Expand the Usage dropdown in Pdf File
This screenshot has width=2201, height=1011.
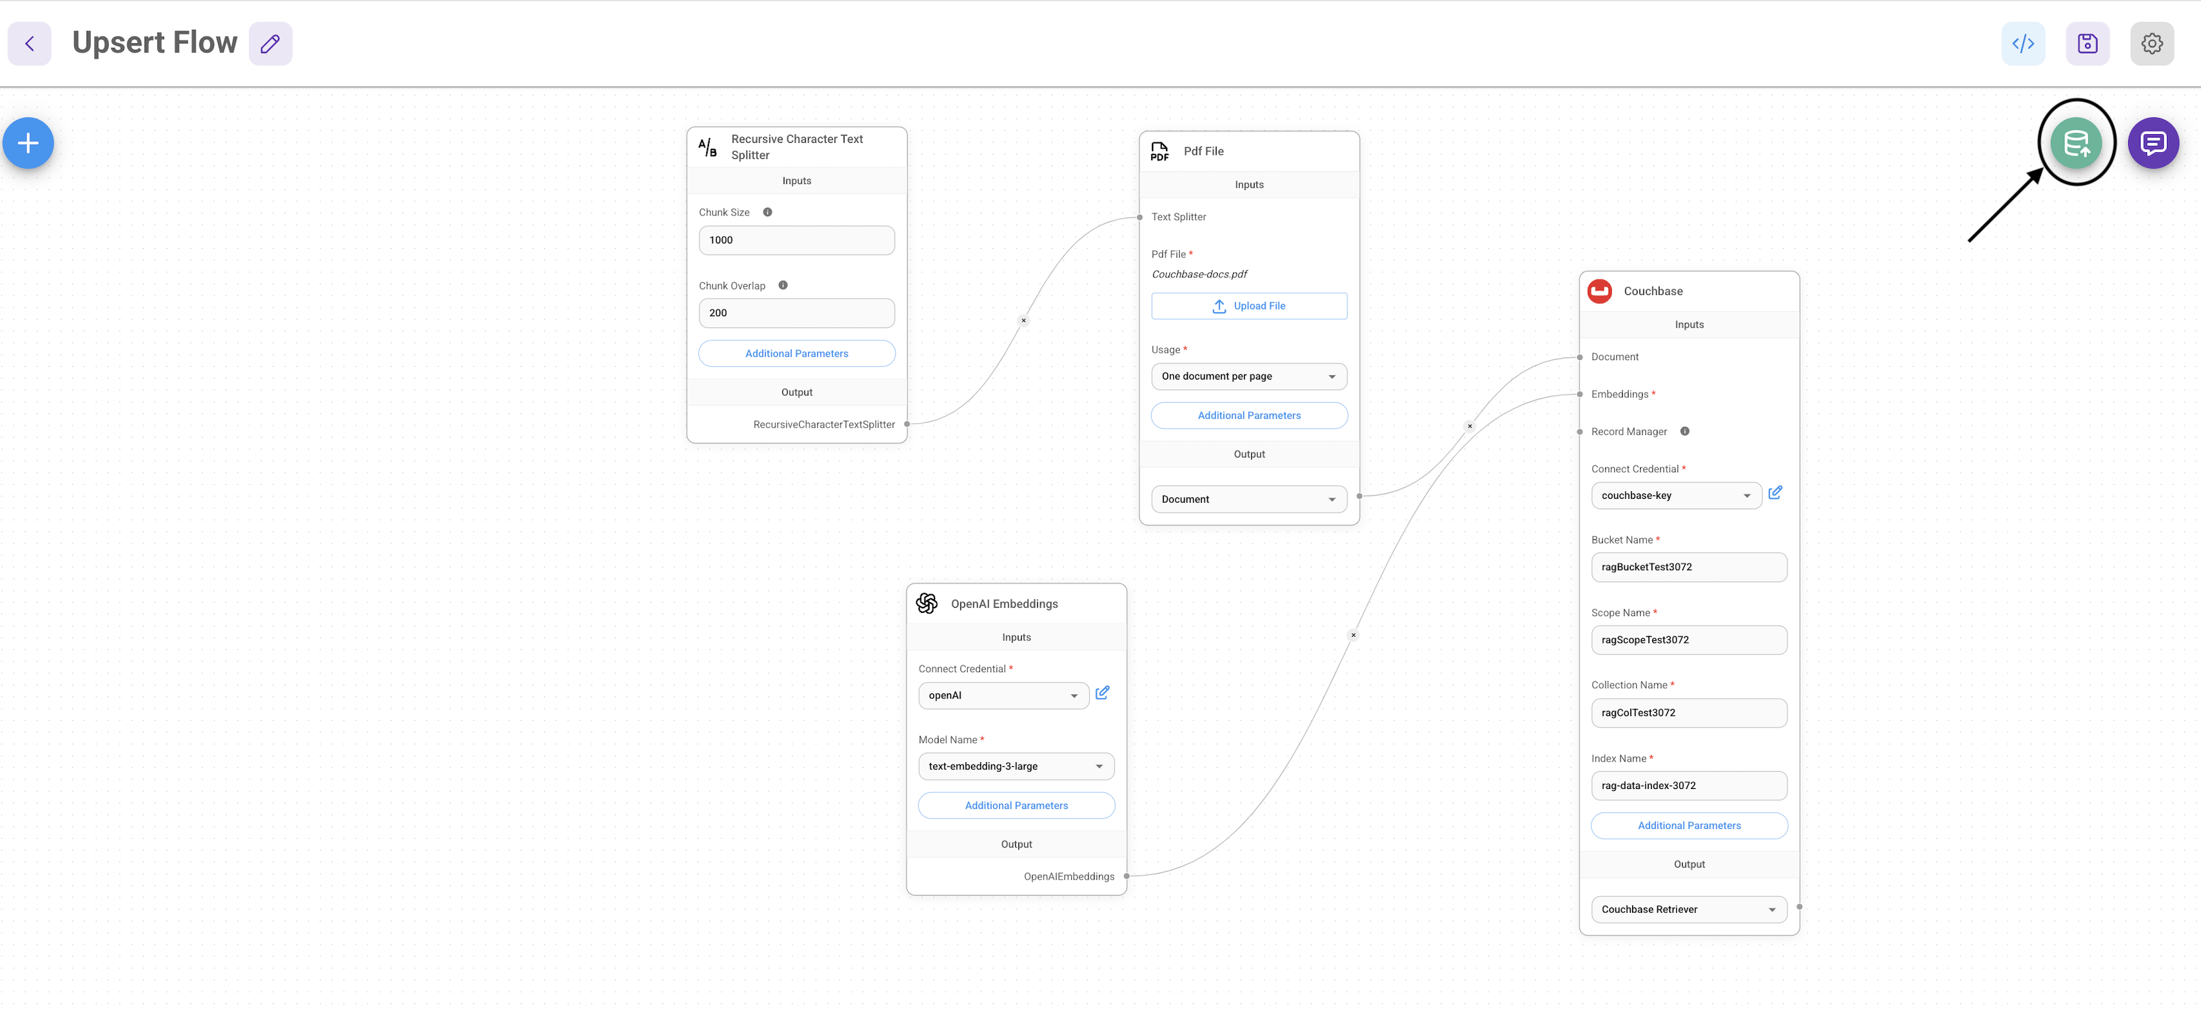(x=1249, y=376)
